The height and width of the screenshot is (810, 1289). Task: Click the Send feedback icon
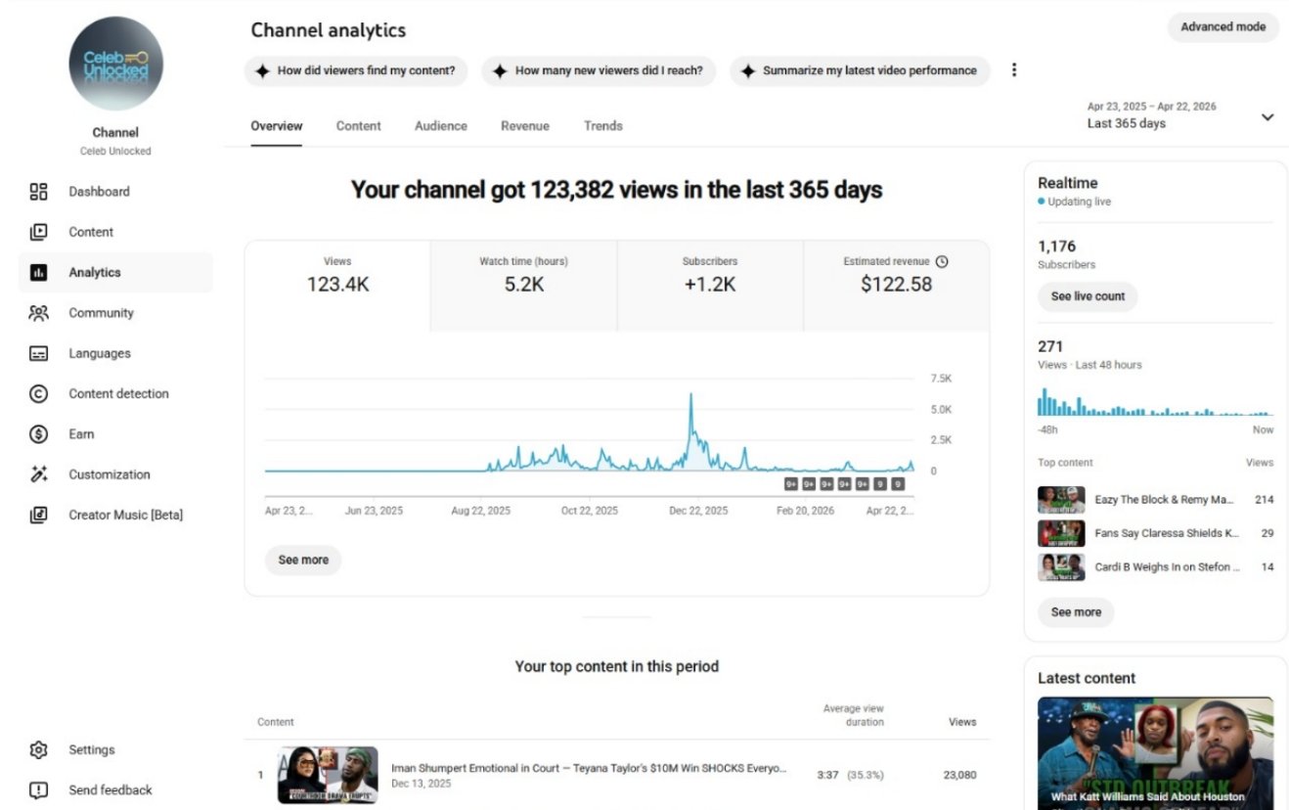(38, 790)
